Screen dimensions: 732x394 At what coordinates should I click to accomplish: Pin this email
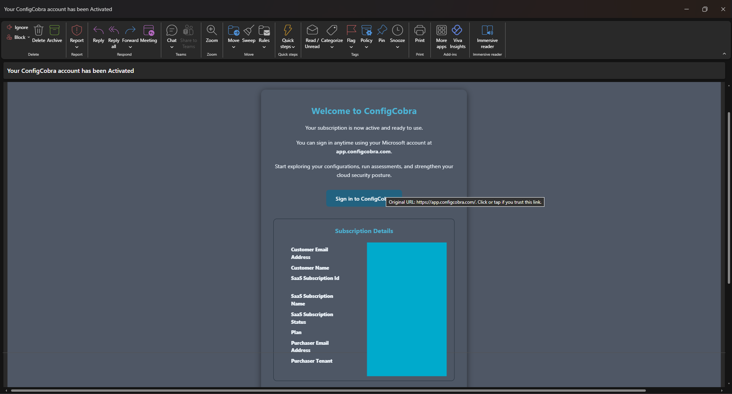[382, 34]
